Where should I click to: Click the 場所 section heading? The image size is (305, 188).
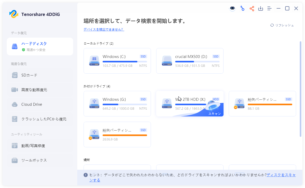point(87,160)
